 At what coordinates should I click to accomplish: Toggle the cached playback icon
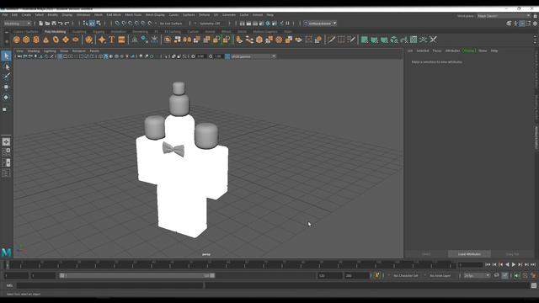[x=504, y=275]
